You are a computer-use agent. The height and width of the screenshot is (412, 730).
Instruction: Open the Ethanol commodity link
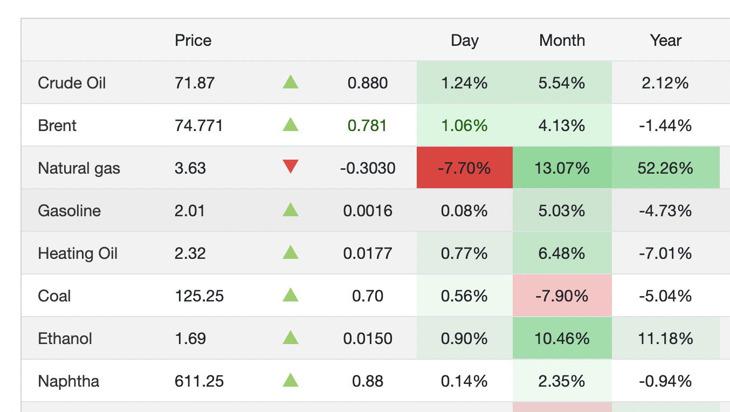click(65, 339)
